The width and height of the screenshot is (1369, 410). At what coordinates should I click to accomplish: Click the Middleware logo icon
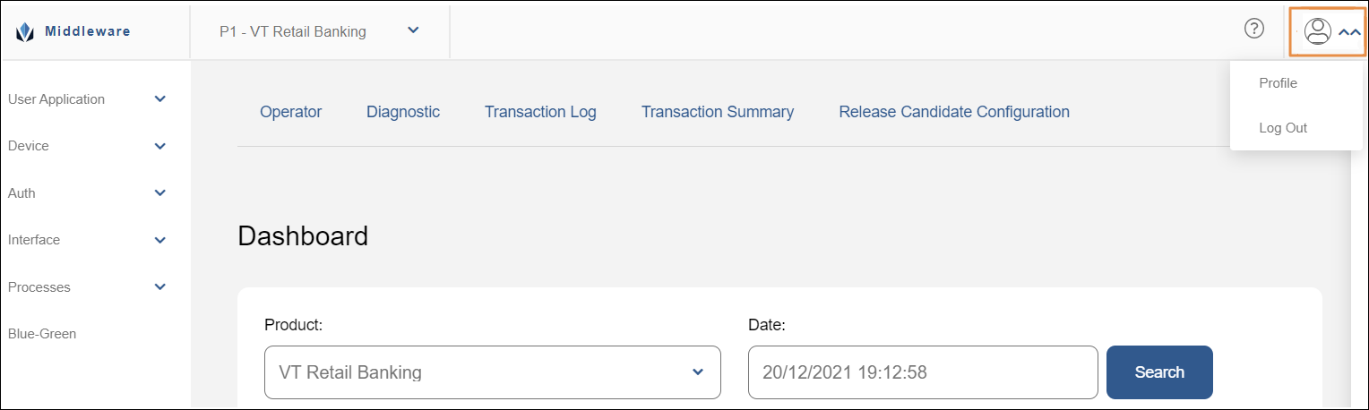(25, 32)
